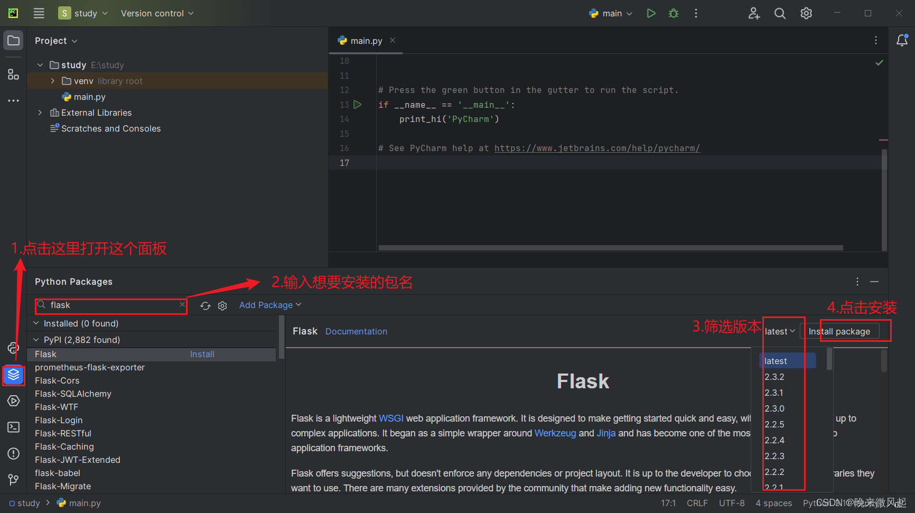This screenshot has height=513, width=915.
Task: Open the Git version control icon
Action: 14,479
